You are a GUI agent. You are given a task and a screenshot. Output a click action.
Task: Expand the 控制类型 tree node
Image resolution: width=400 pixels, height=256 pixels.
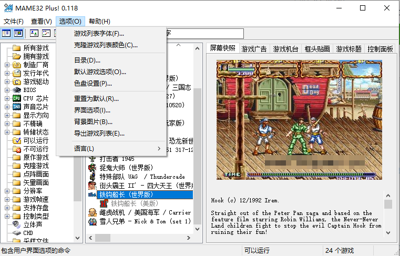[x=7, y=217]
